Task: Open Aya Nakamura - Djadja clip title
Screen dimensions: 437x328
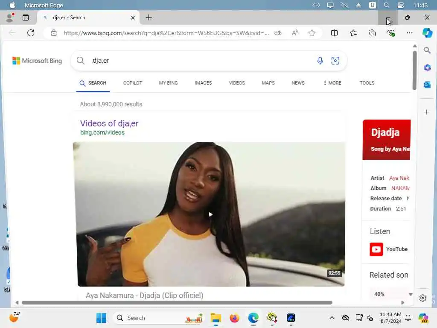Action: pyautogui.click(x=144, y=296)
